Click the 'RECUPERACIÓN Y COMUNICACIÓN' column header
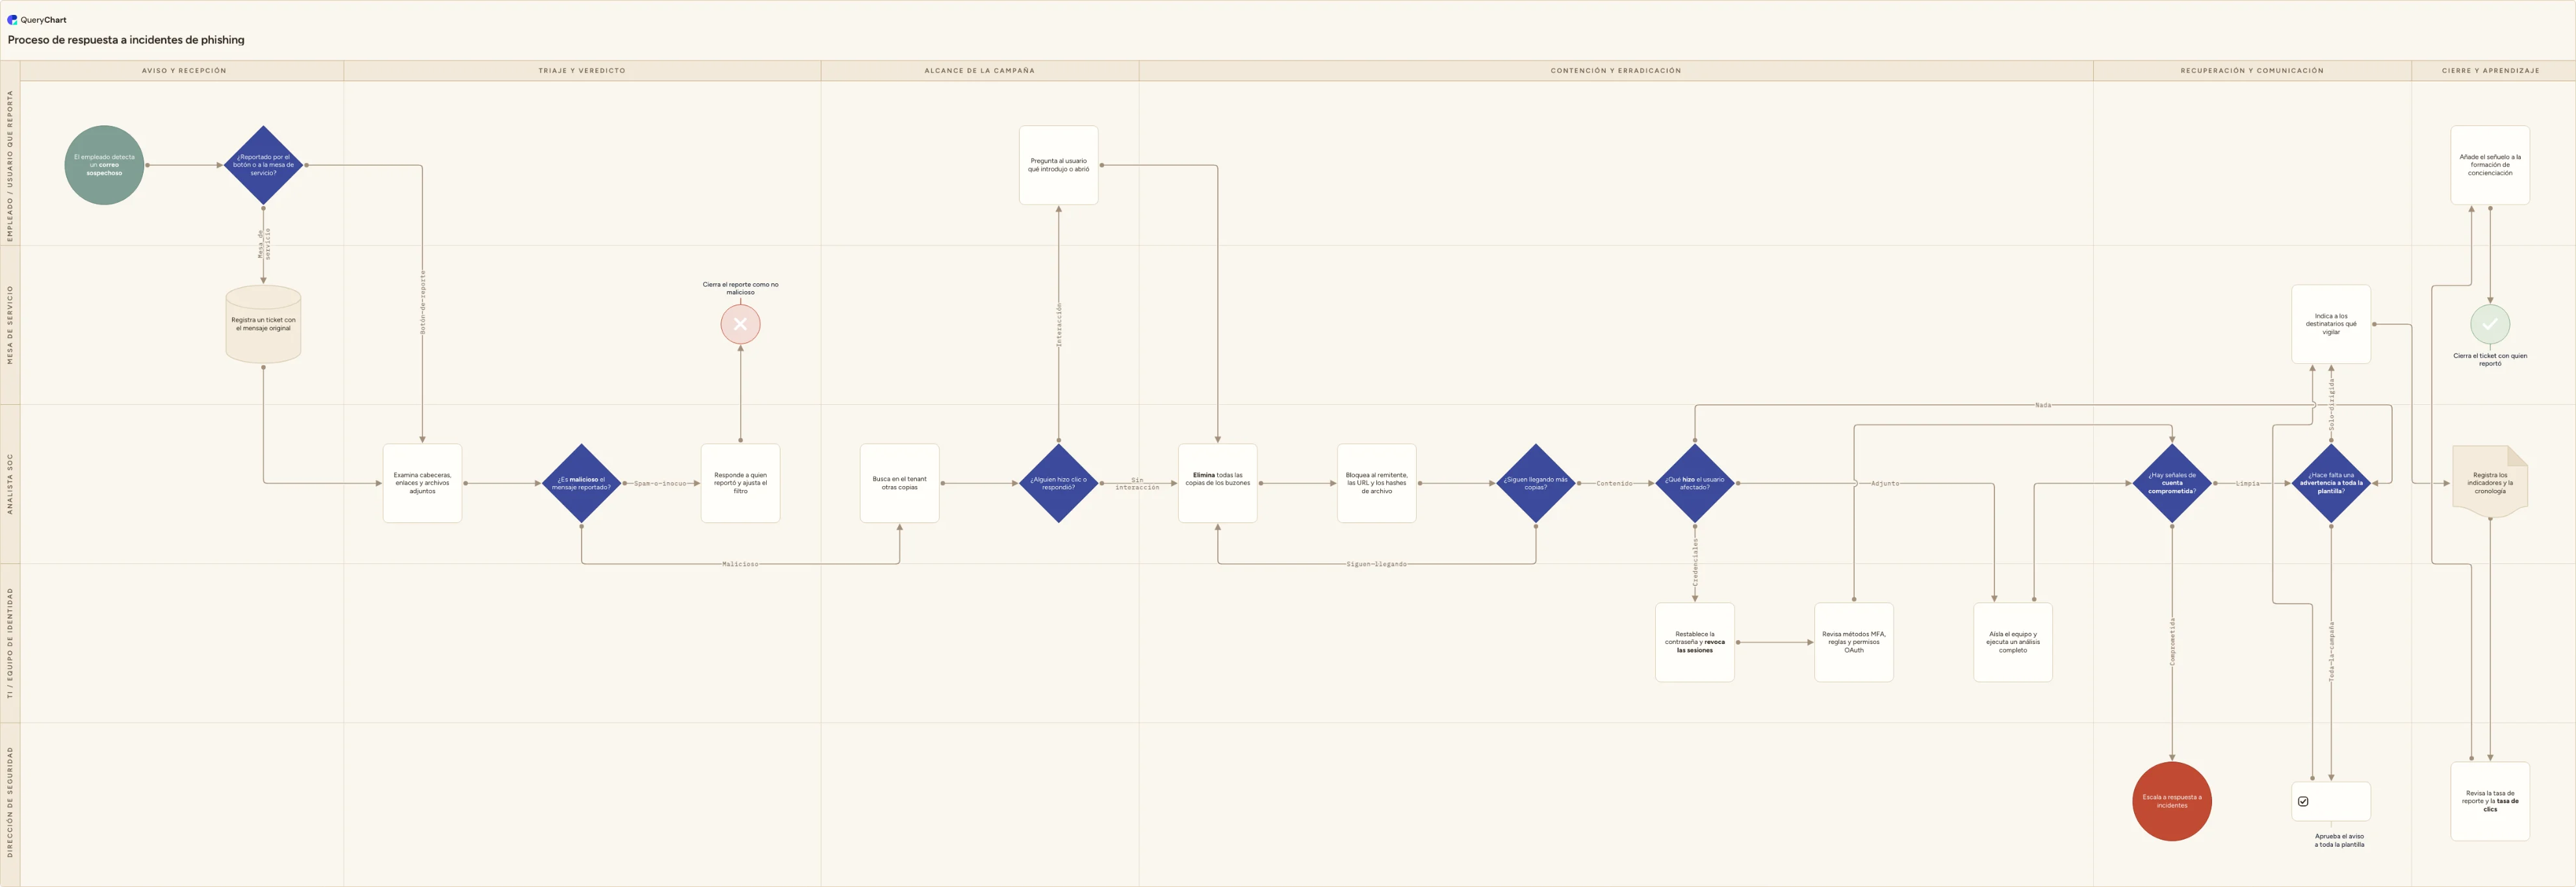 click(2251, 71)
